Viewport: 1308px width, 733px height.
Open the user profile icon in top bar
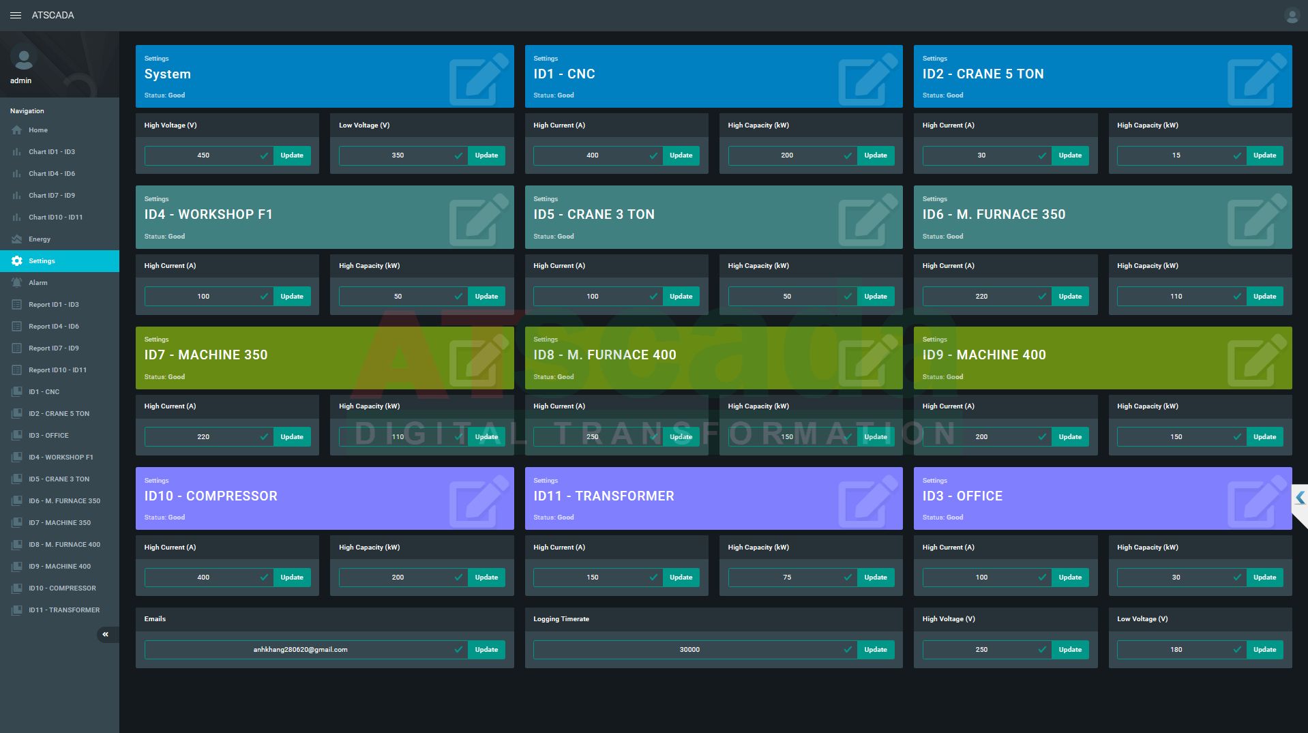click(1292, 15)
